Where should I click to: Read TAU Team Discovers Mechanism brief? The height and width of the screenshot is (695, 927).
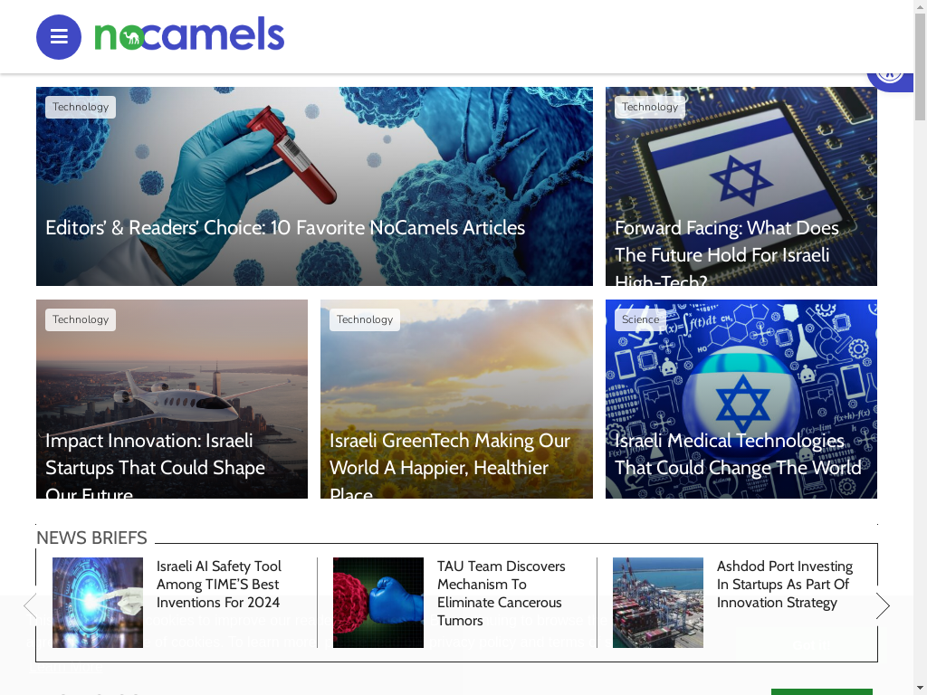501,594
